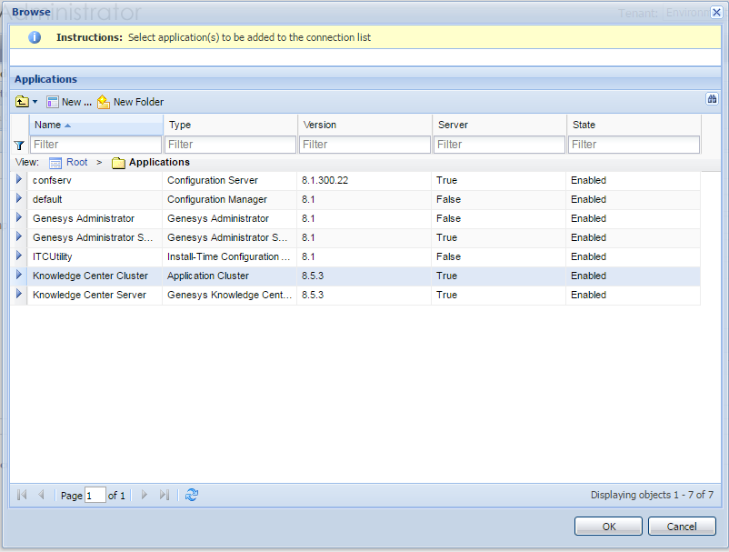Click the New Folder toolbar button
Screen dimensions: 729x552
click(x=131, y=102)
